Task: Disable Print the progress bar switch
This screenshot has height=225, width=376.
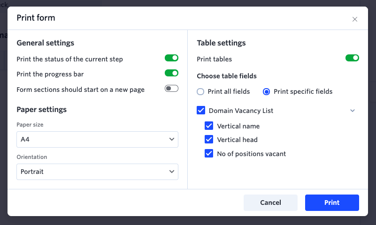Action: (x=171, y=73)
